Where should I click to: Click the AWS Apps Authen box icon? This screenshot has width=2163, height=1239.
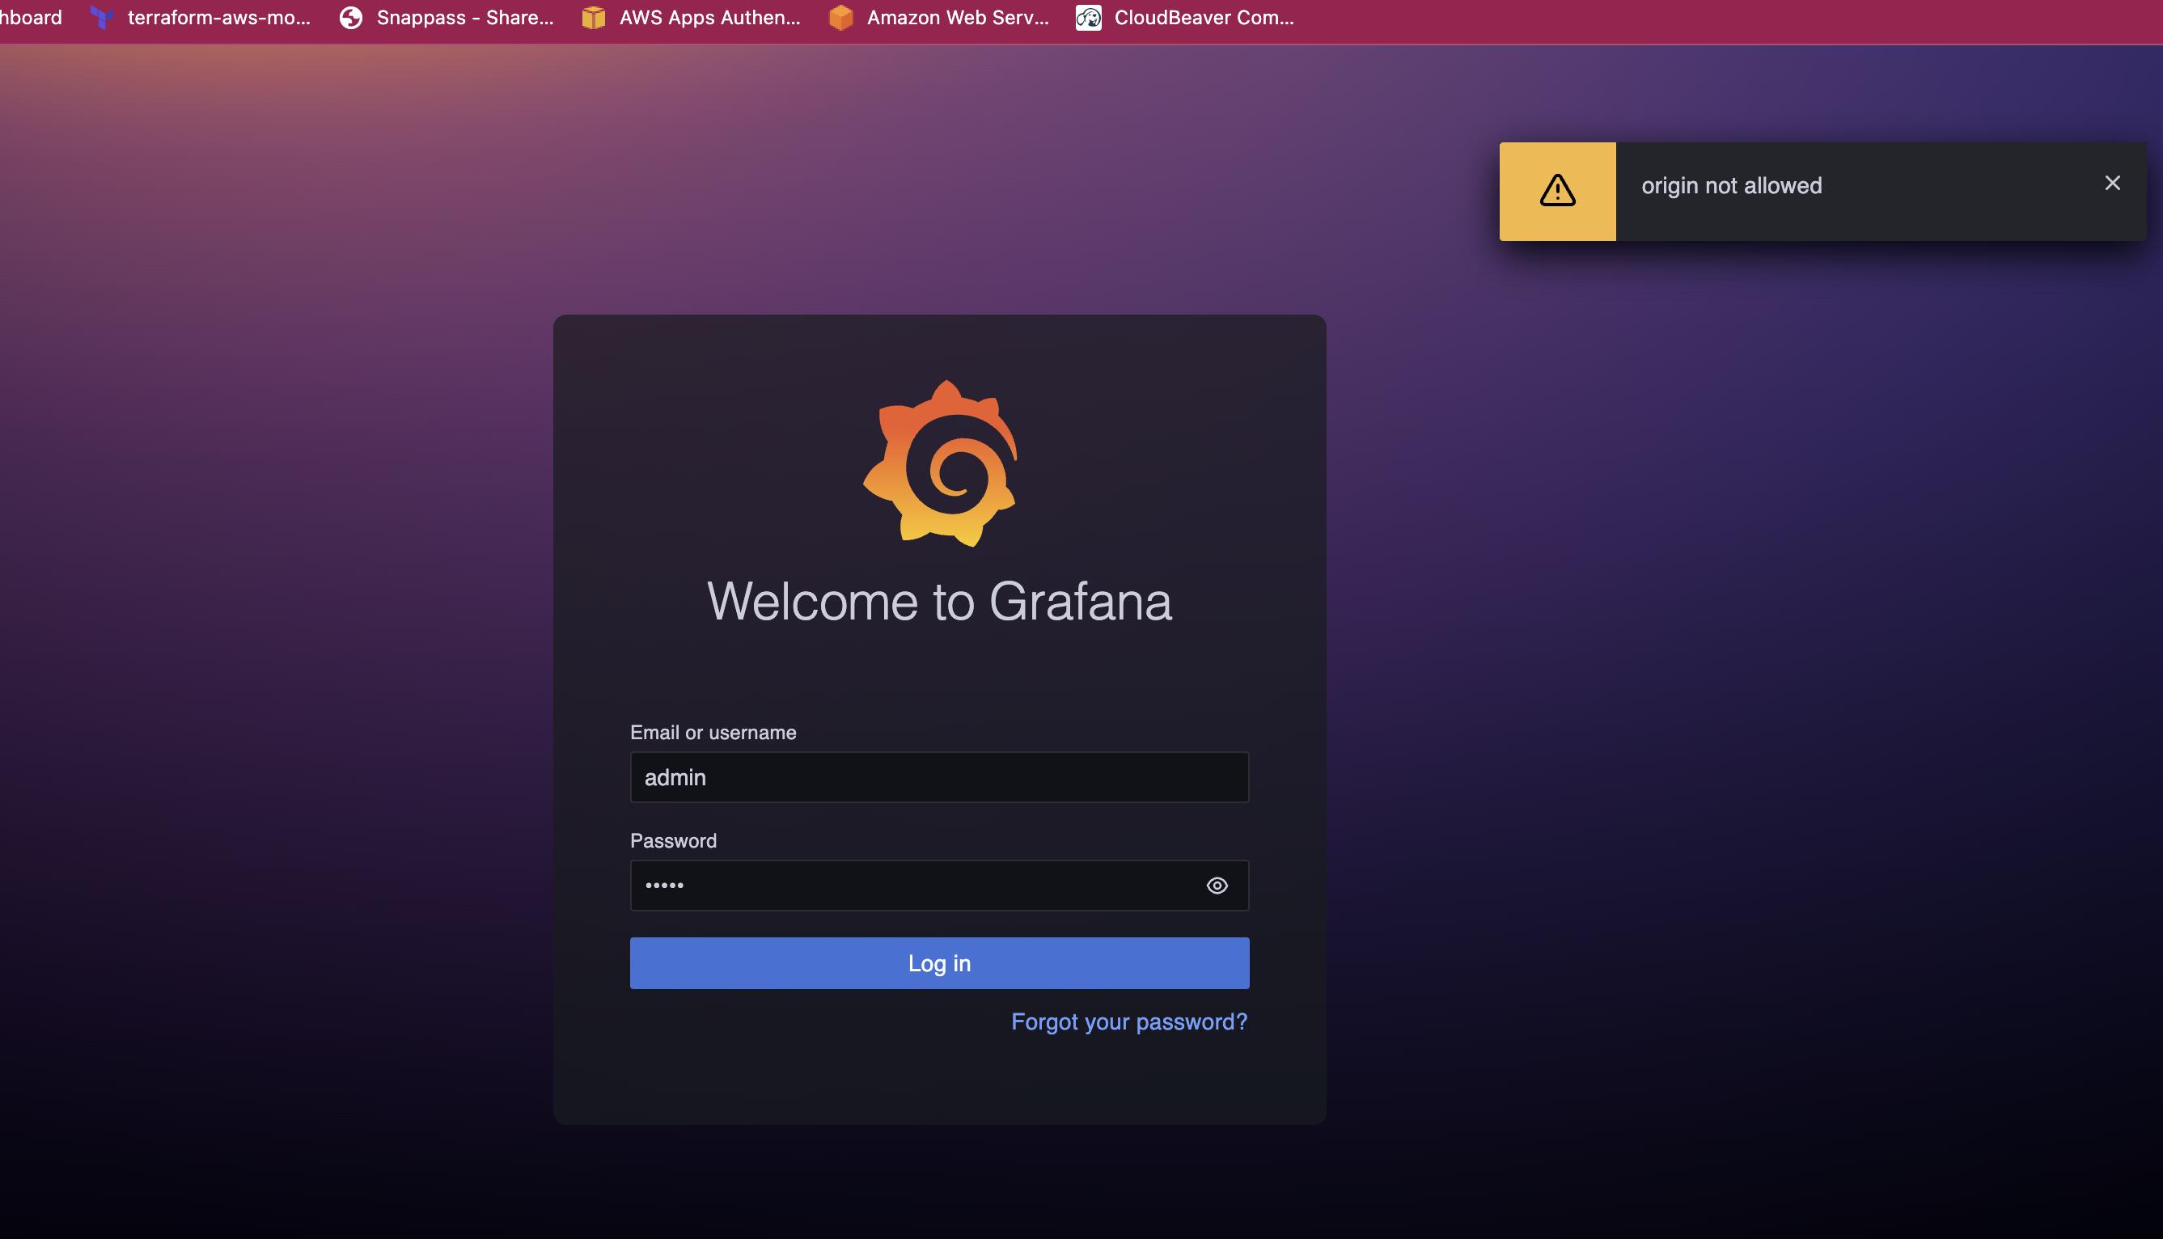[x=593, y=18]
